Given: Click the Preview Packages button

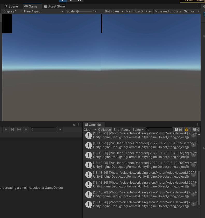Looking at the screenshot, I should click(x=192, y=1).
